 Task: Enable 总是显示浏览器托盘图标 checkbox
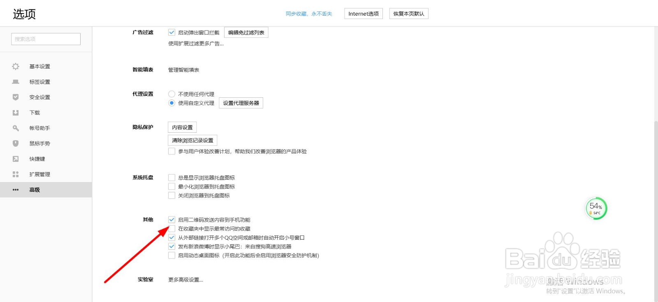tap(172, 178)
